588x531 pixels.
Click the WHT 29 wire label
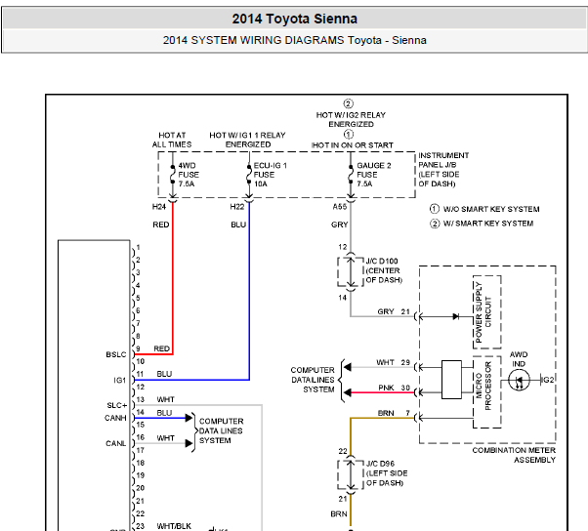[393, 362]
